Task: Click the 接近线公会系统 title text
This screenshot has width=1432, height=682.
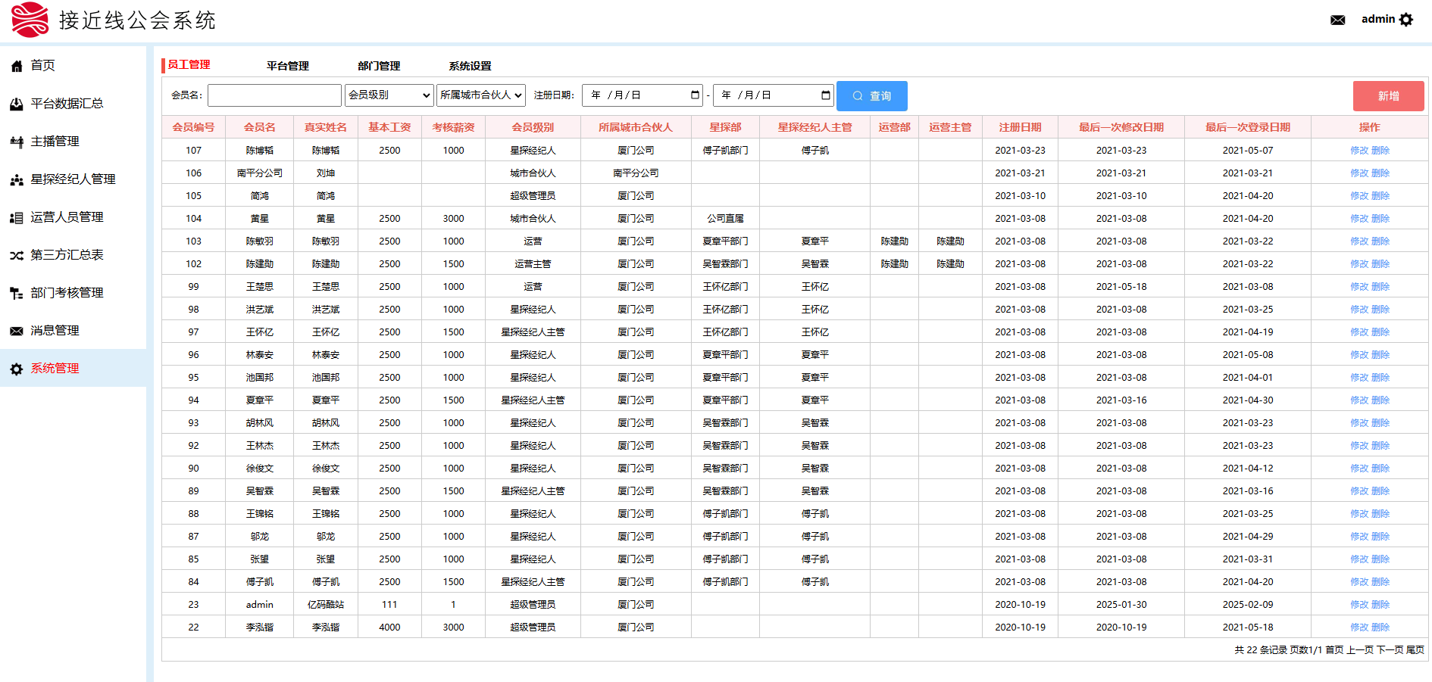Action: tap(137, 20)
